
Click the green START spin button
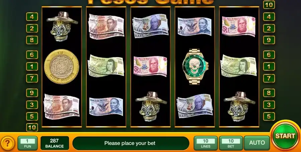285,136
